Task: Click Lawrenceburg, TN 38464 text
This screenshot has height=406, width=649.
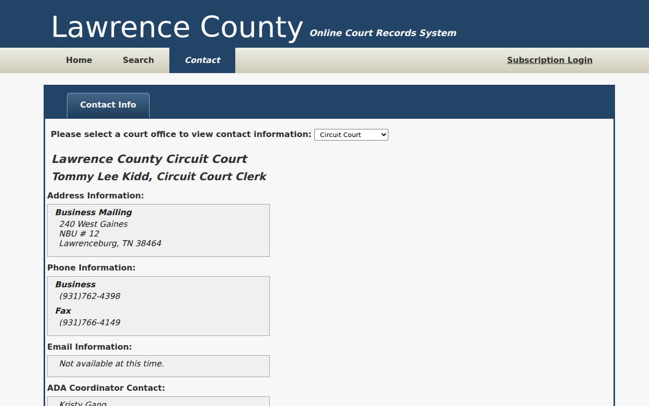Action: click(110, 243)
